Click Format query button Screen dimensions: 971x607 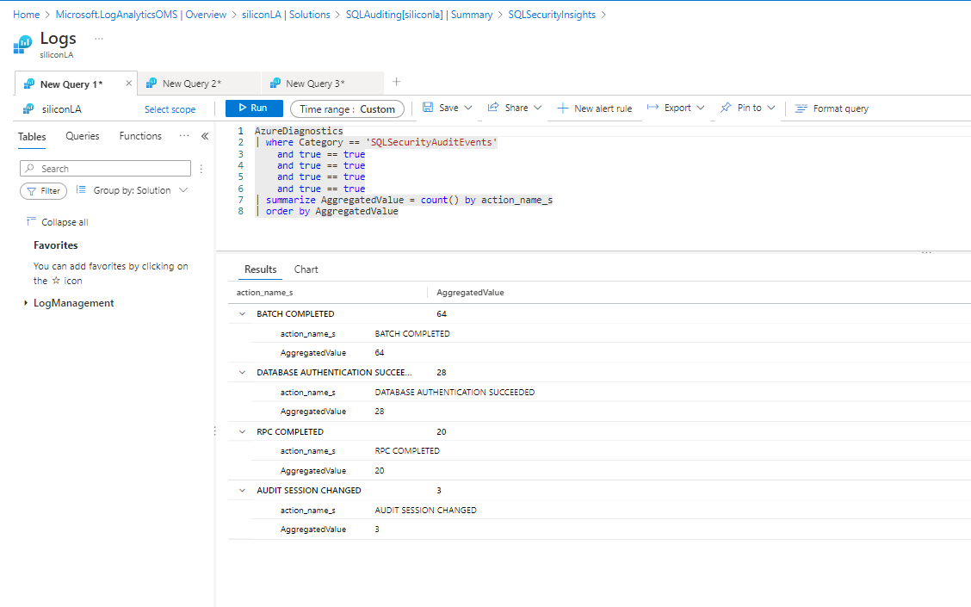coord(832,108)
